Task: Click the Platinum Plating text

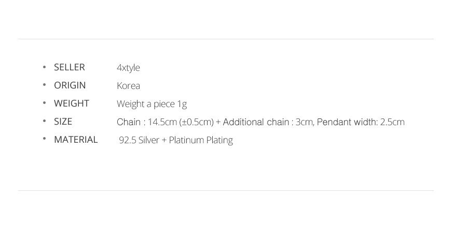Action: pyautogui.click(x=201, y=140)
